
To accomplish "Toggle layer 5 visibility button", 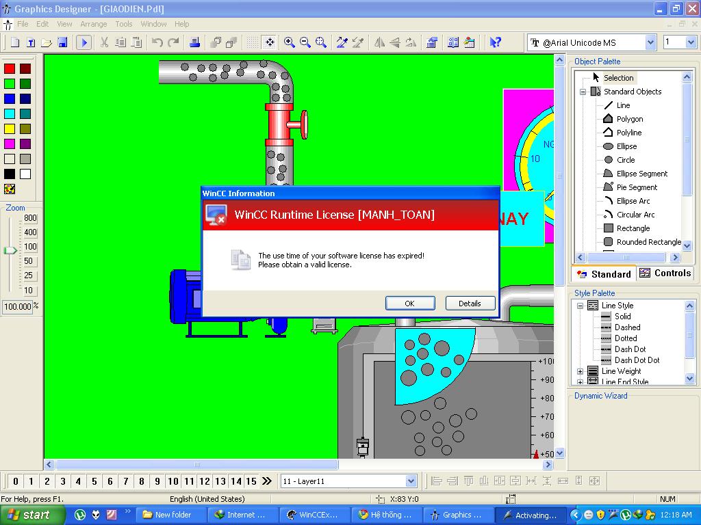I will pos(94,481).
